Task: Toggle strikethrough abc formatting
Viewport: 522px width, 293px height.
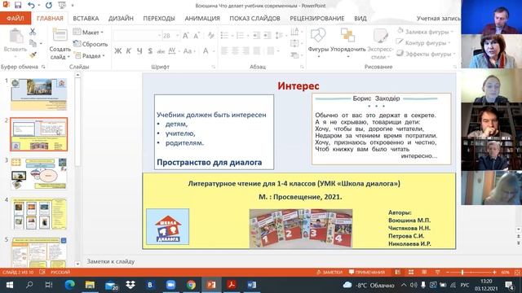Action: click(x=161, y=50)
